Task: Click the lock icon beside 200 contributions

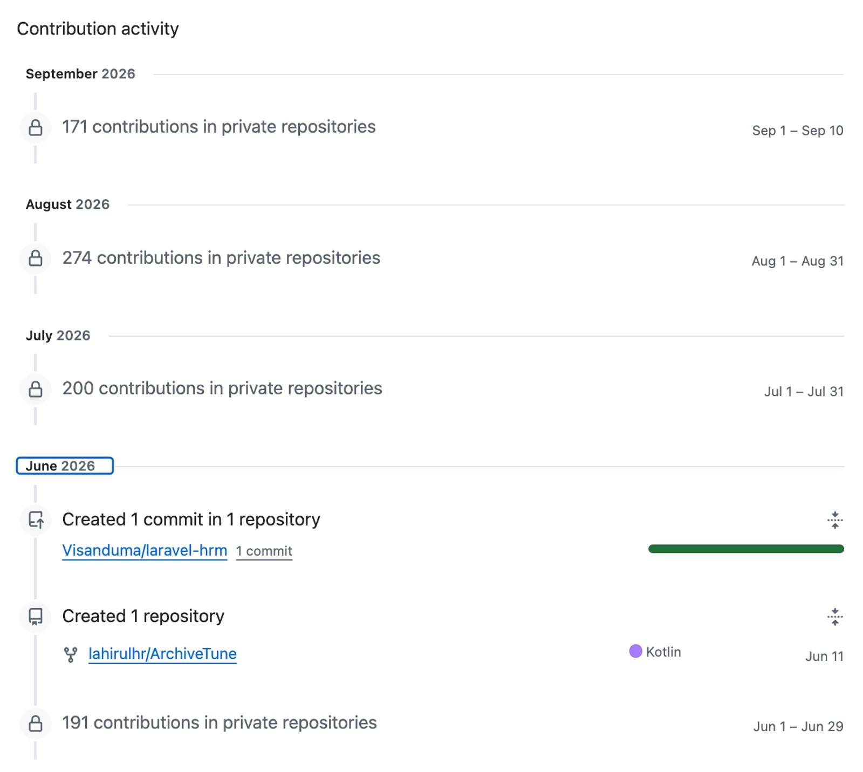Action: tap(36, 389)
